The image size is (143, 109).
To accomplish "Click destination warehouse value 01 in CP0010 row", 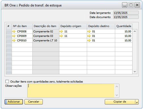I will pyautogui.click(x=94, y=41).
